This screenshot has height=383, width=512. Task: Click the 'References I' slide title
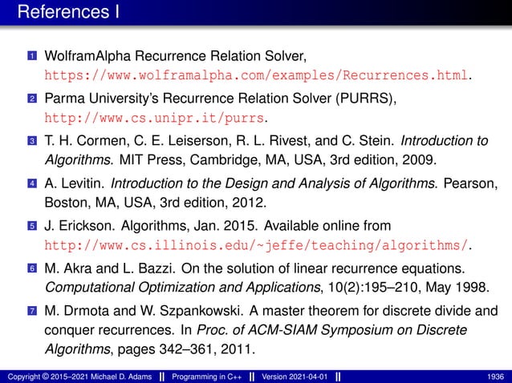click(x=68, y=12)
